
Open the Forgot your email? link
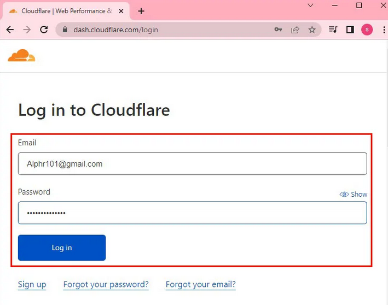(200, 284)
